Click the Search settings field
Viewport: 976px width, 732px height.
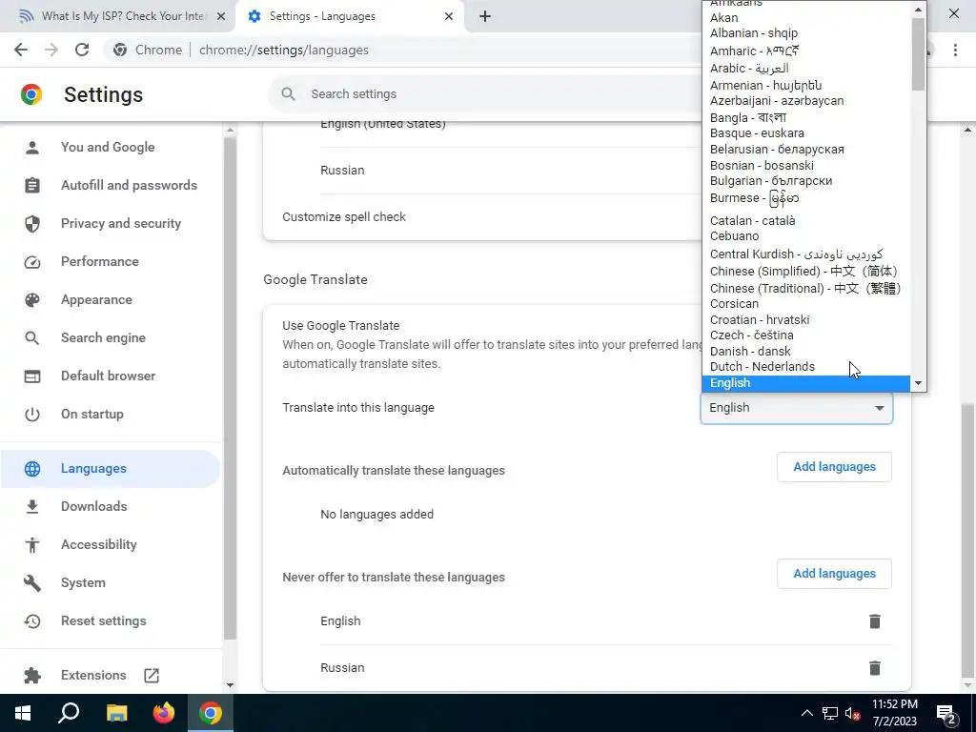pyautogui.click(x=485, y=94)
